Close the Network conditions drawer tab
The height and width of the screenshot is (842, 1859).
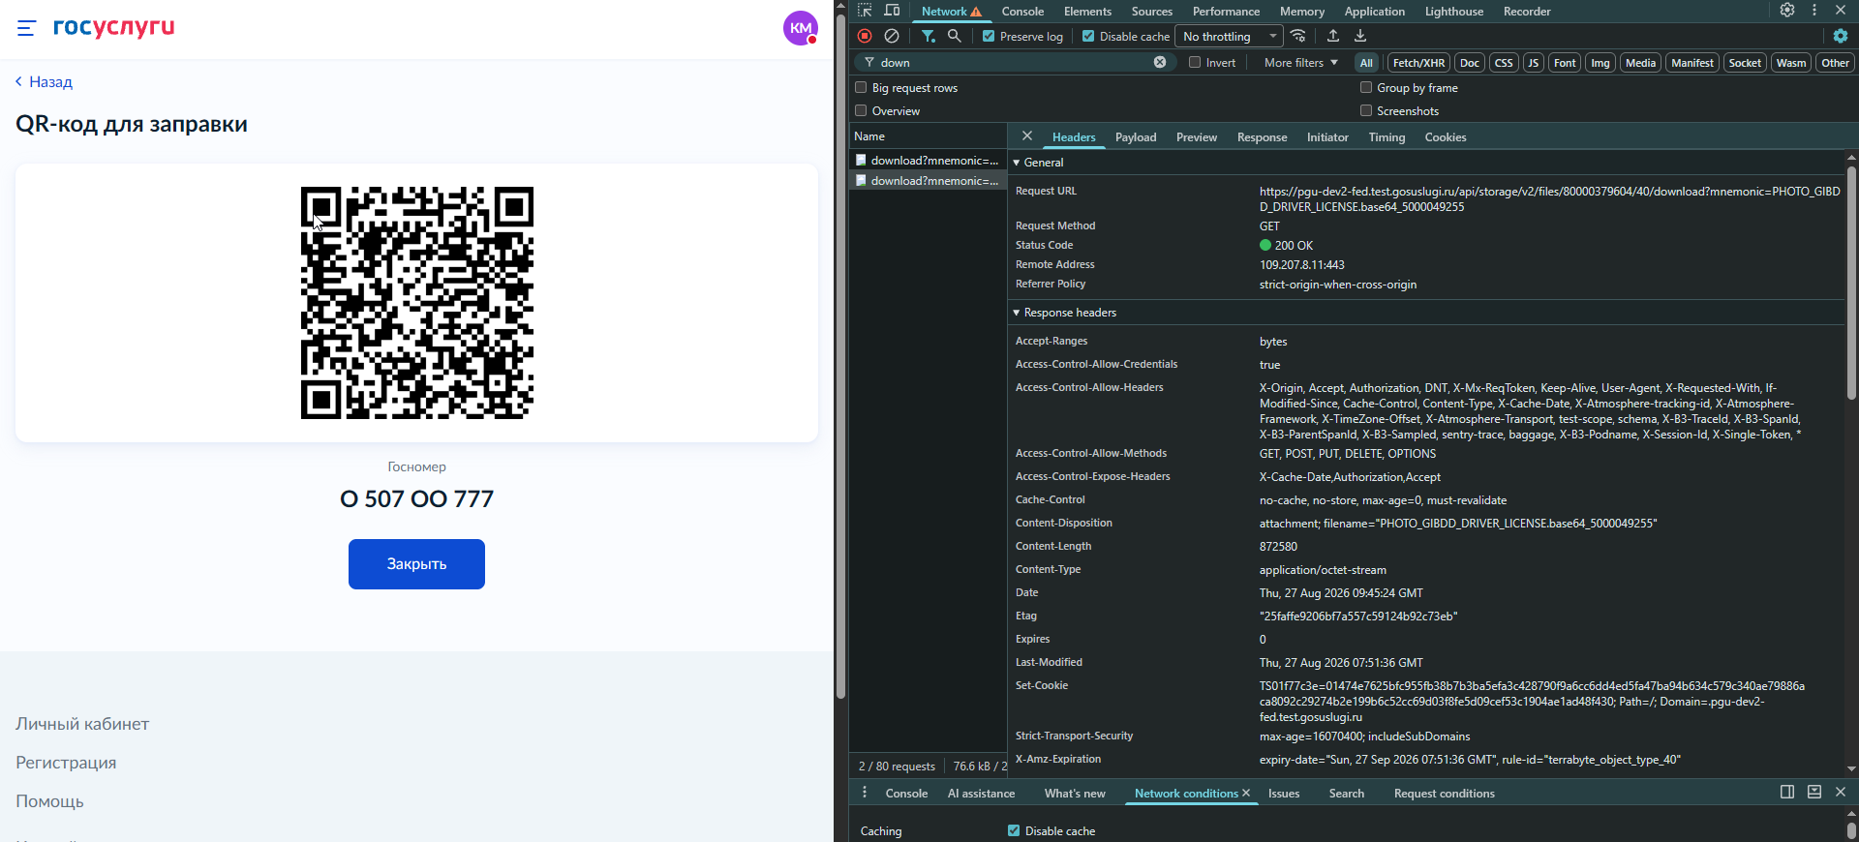coord(1246,794)
